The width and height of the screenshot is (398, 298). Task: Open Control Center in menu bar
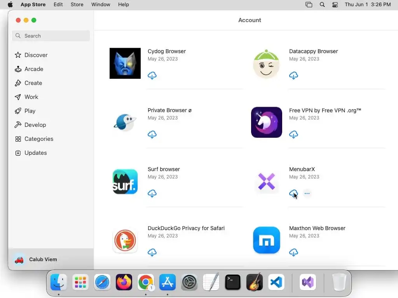[x=335, y=5]
